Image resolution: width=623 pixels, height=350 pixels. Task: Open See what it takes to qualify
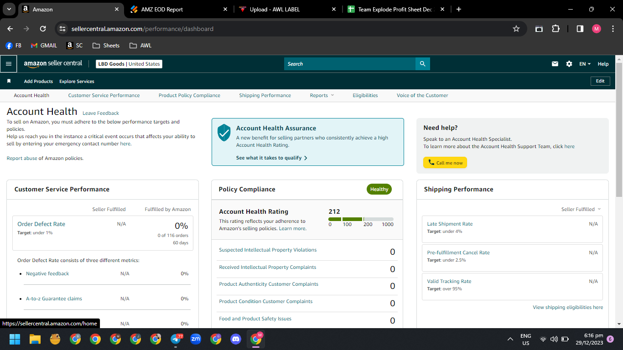coord(272,158)
